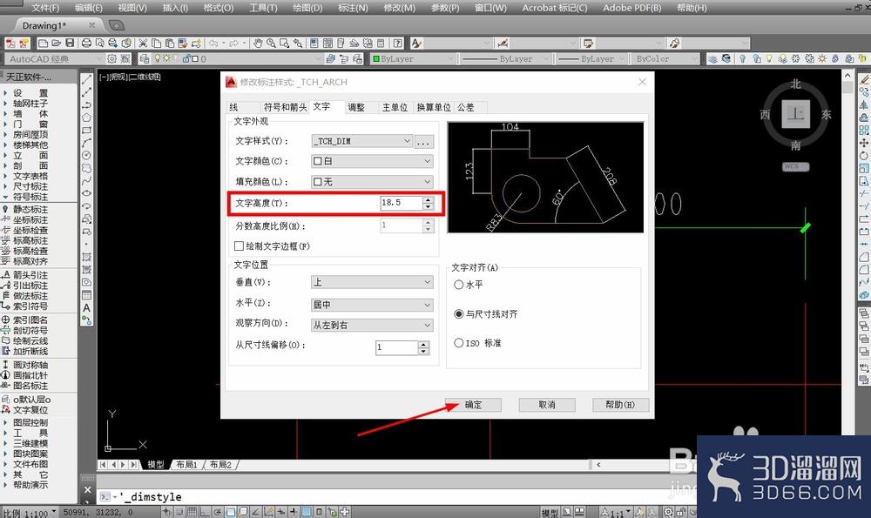The width and height of the screenshot is (871, 518).
Task: Click the Erase tool on right toolbar
Action: pyautogui.click(x=864, y=80)
